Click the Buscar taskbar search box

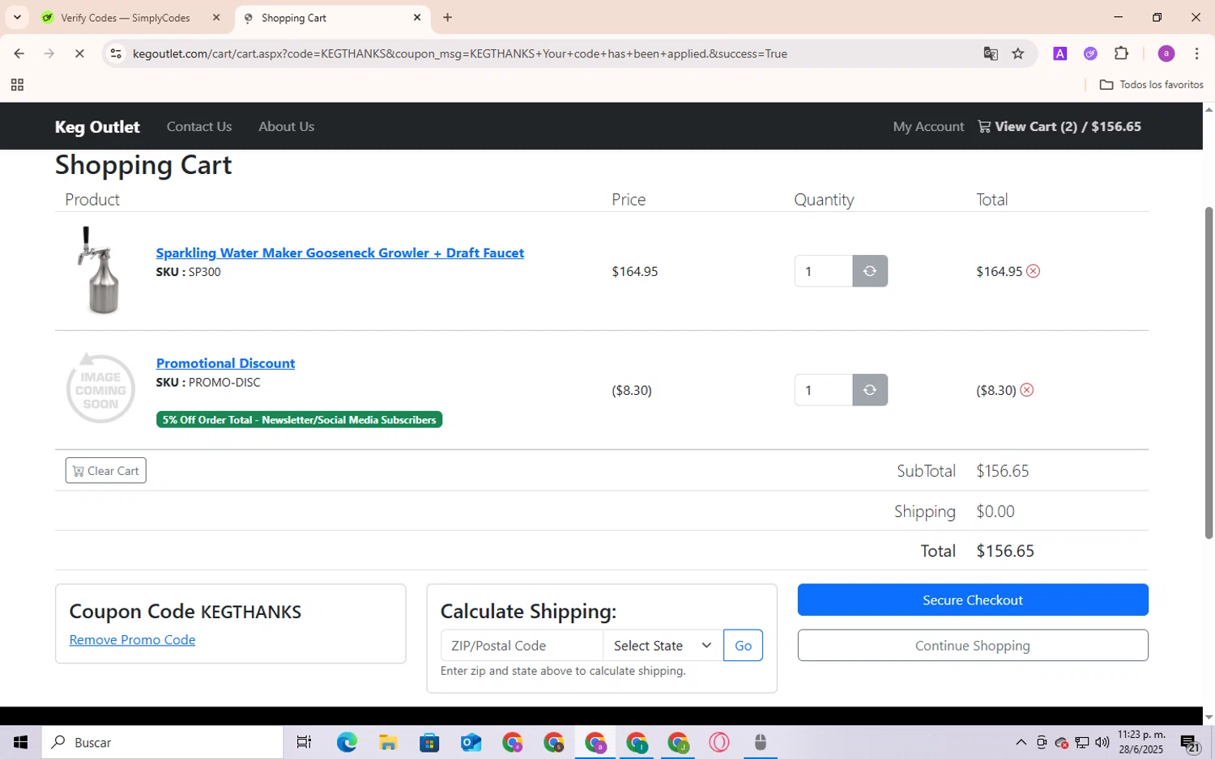[x=162, y=742]
